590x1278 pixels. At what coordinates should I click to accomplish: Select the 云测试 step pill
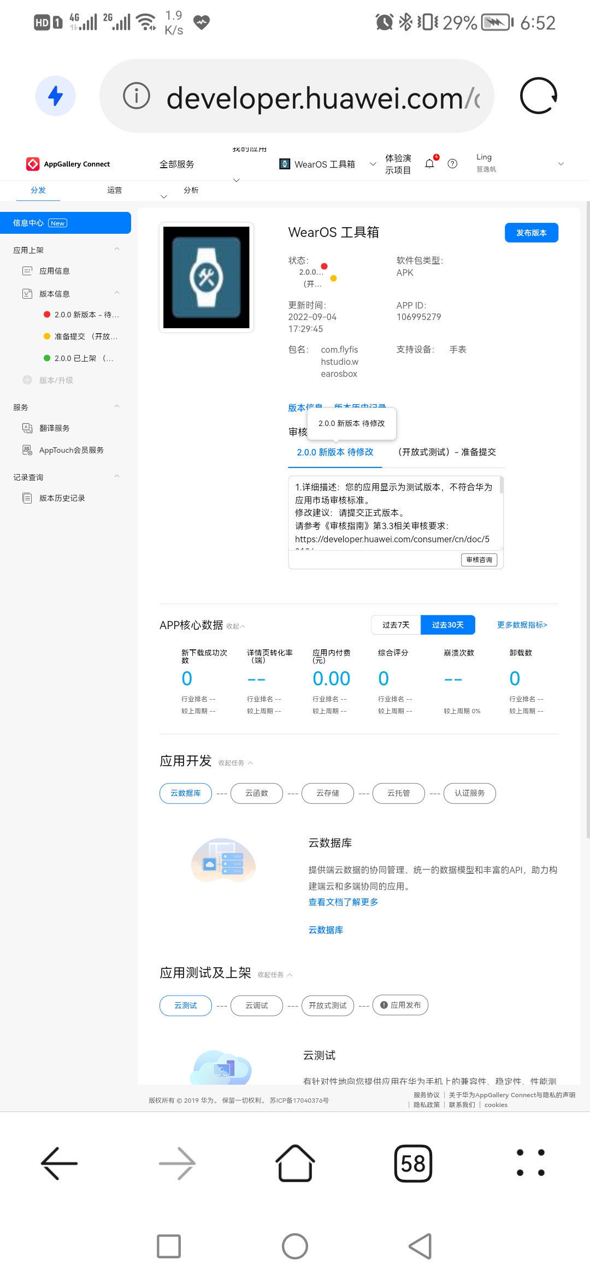point(186,1005)
